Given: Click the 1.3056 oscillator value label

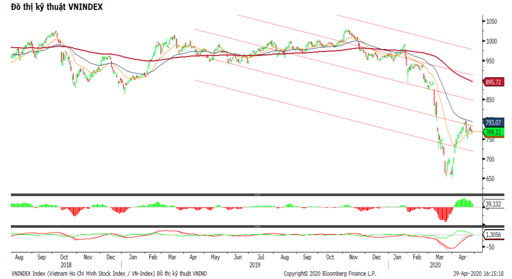Looking at the screenshot, I should 493,235.
